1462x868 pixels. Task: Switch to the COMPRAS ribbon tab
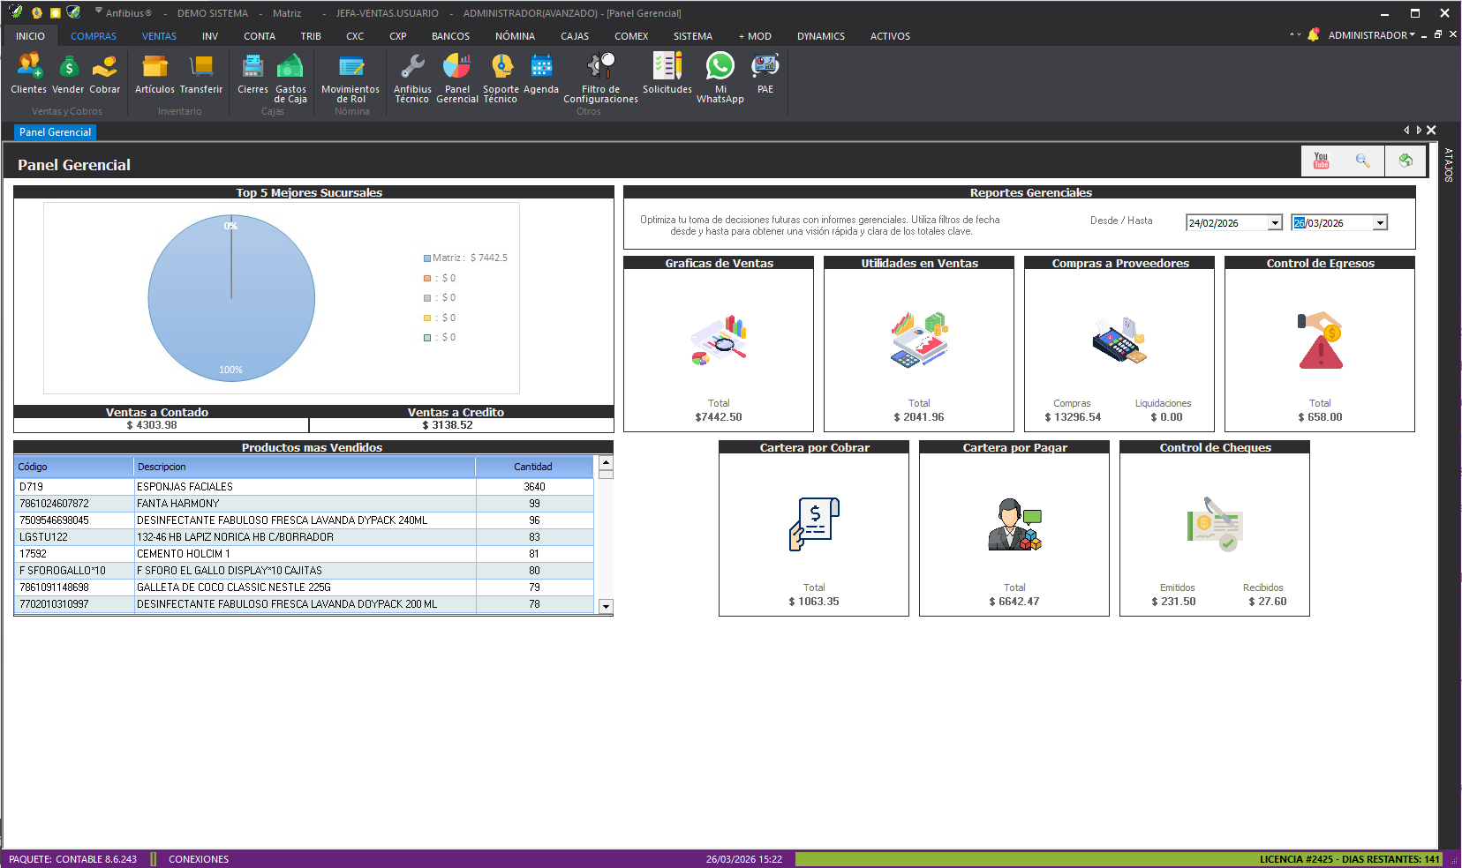(94, 36)
